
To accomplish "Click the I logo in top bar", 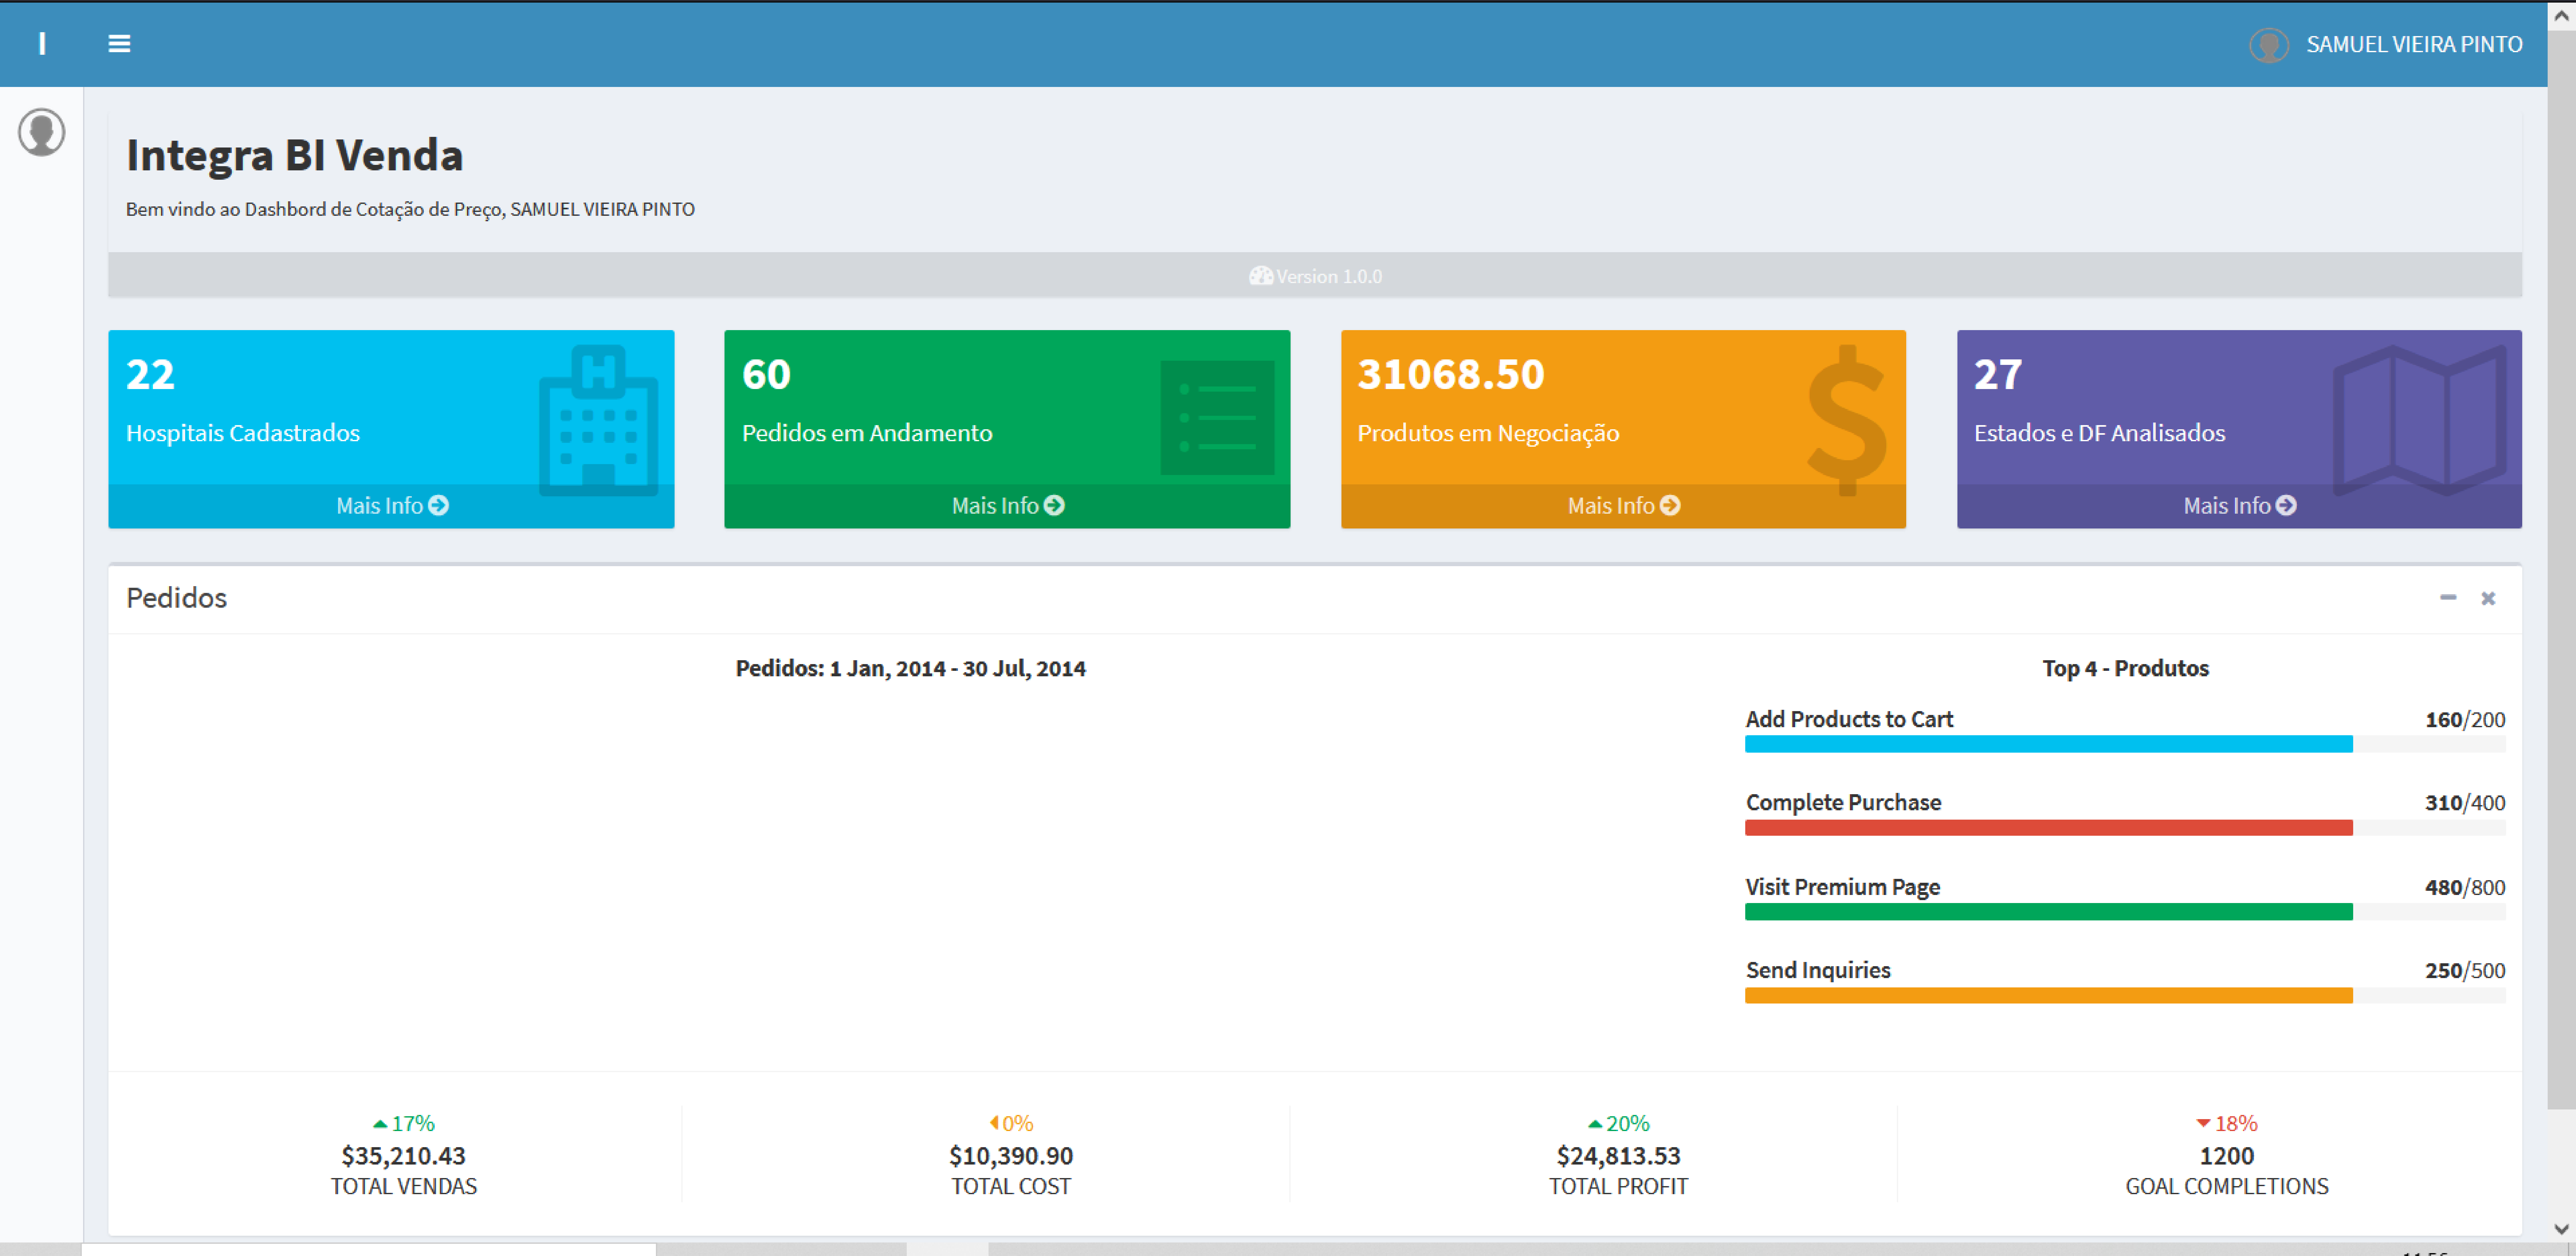I will tap(42, 44).
